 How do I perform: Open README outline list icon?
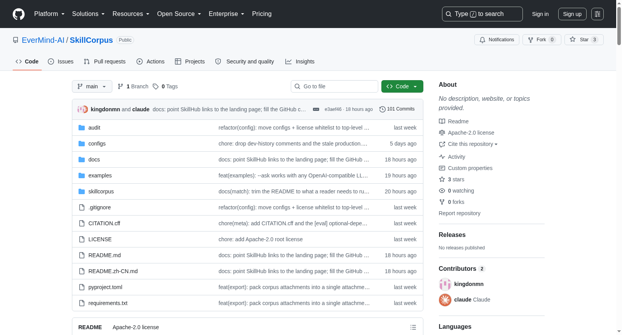click(x=413, y=327)
